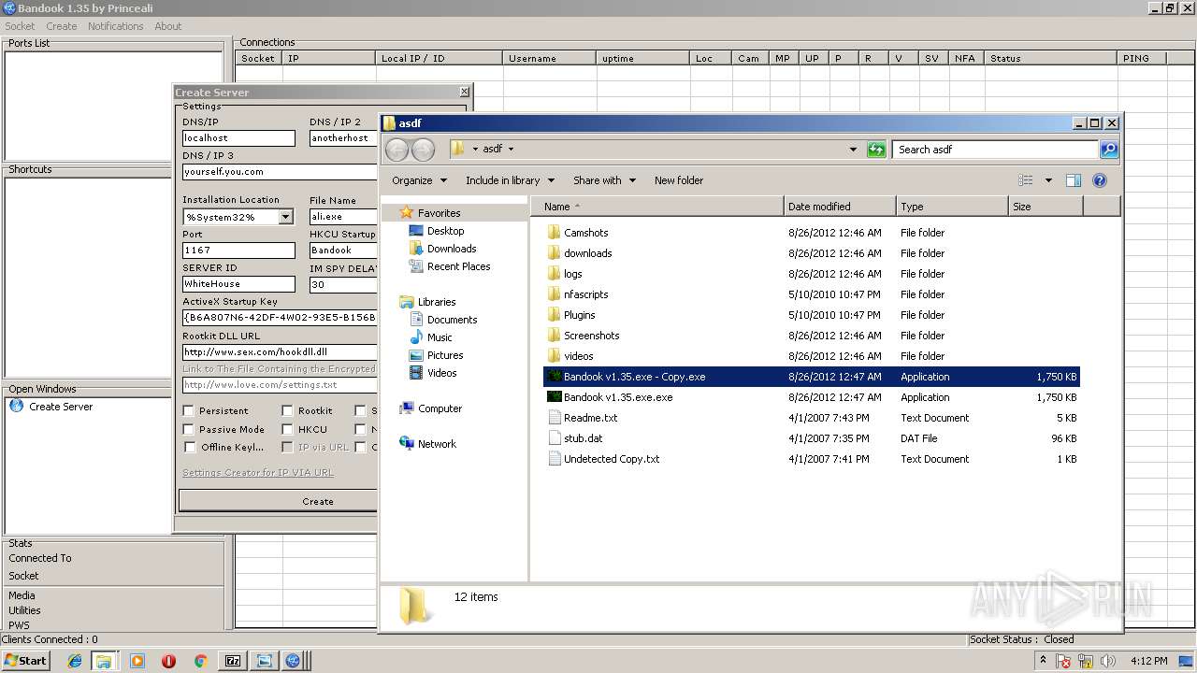1197x673 pixels.
Task: Click Explorer forward navigation arrow
Action: coord(423,150)
